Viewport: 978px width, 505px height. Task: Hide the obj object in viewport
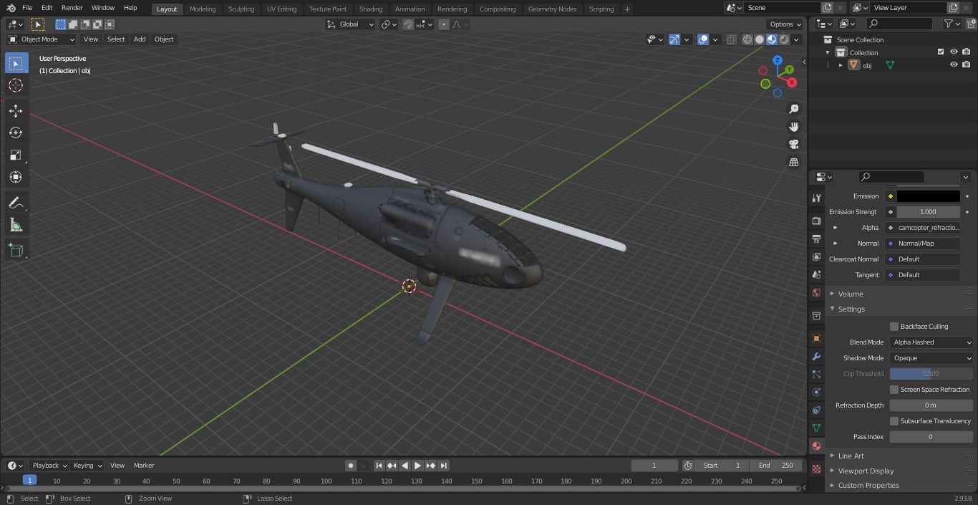coord(954,65)
